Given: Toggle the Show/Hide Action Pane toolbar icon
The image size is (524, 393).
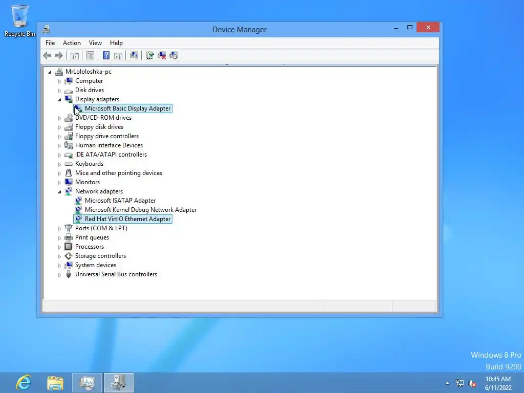Looking at the screenshot, I should [x=118, y=55].
